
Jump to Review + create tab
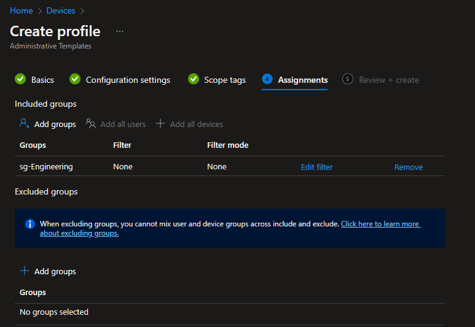coord(388,80)
